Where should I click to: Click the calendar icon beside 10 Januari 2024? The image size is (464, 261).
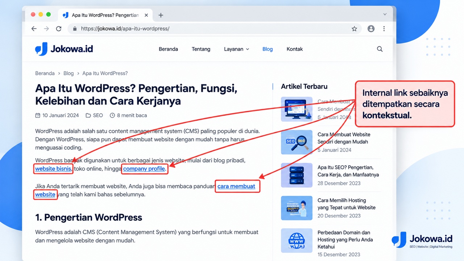click(x=38, y=115)
